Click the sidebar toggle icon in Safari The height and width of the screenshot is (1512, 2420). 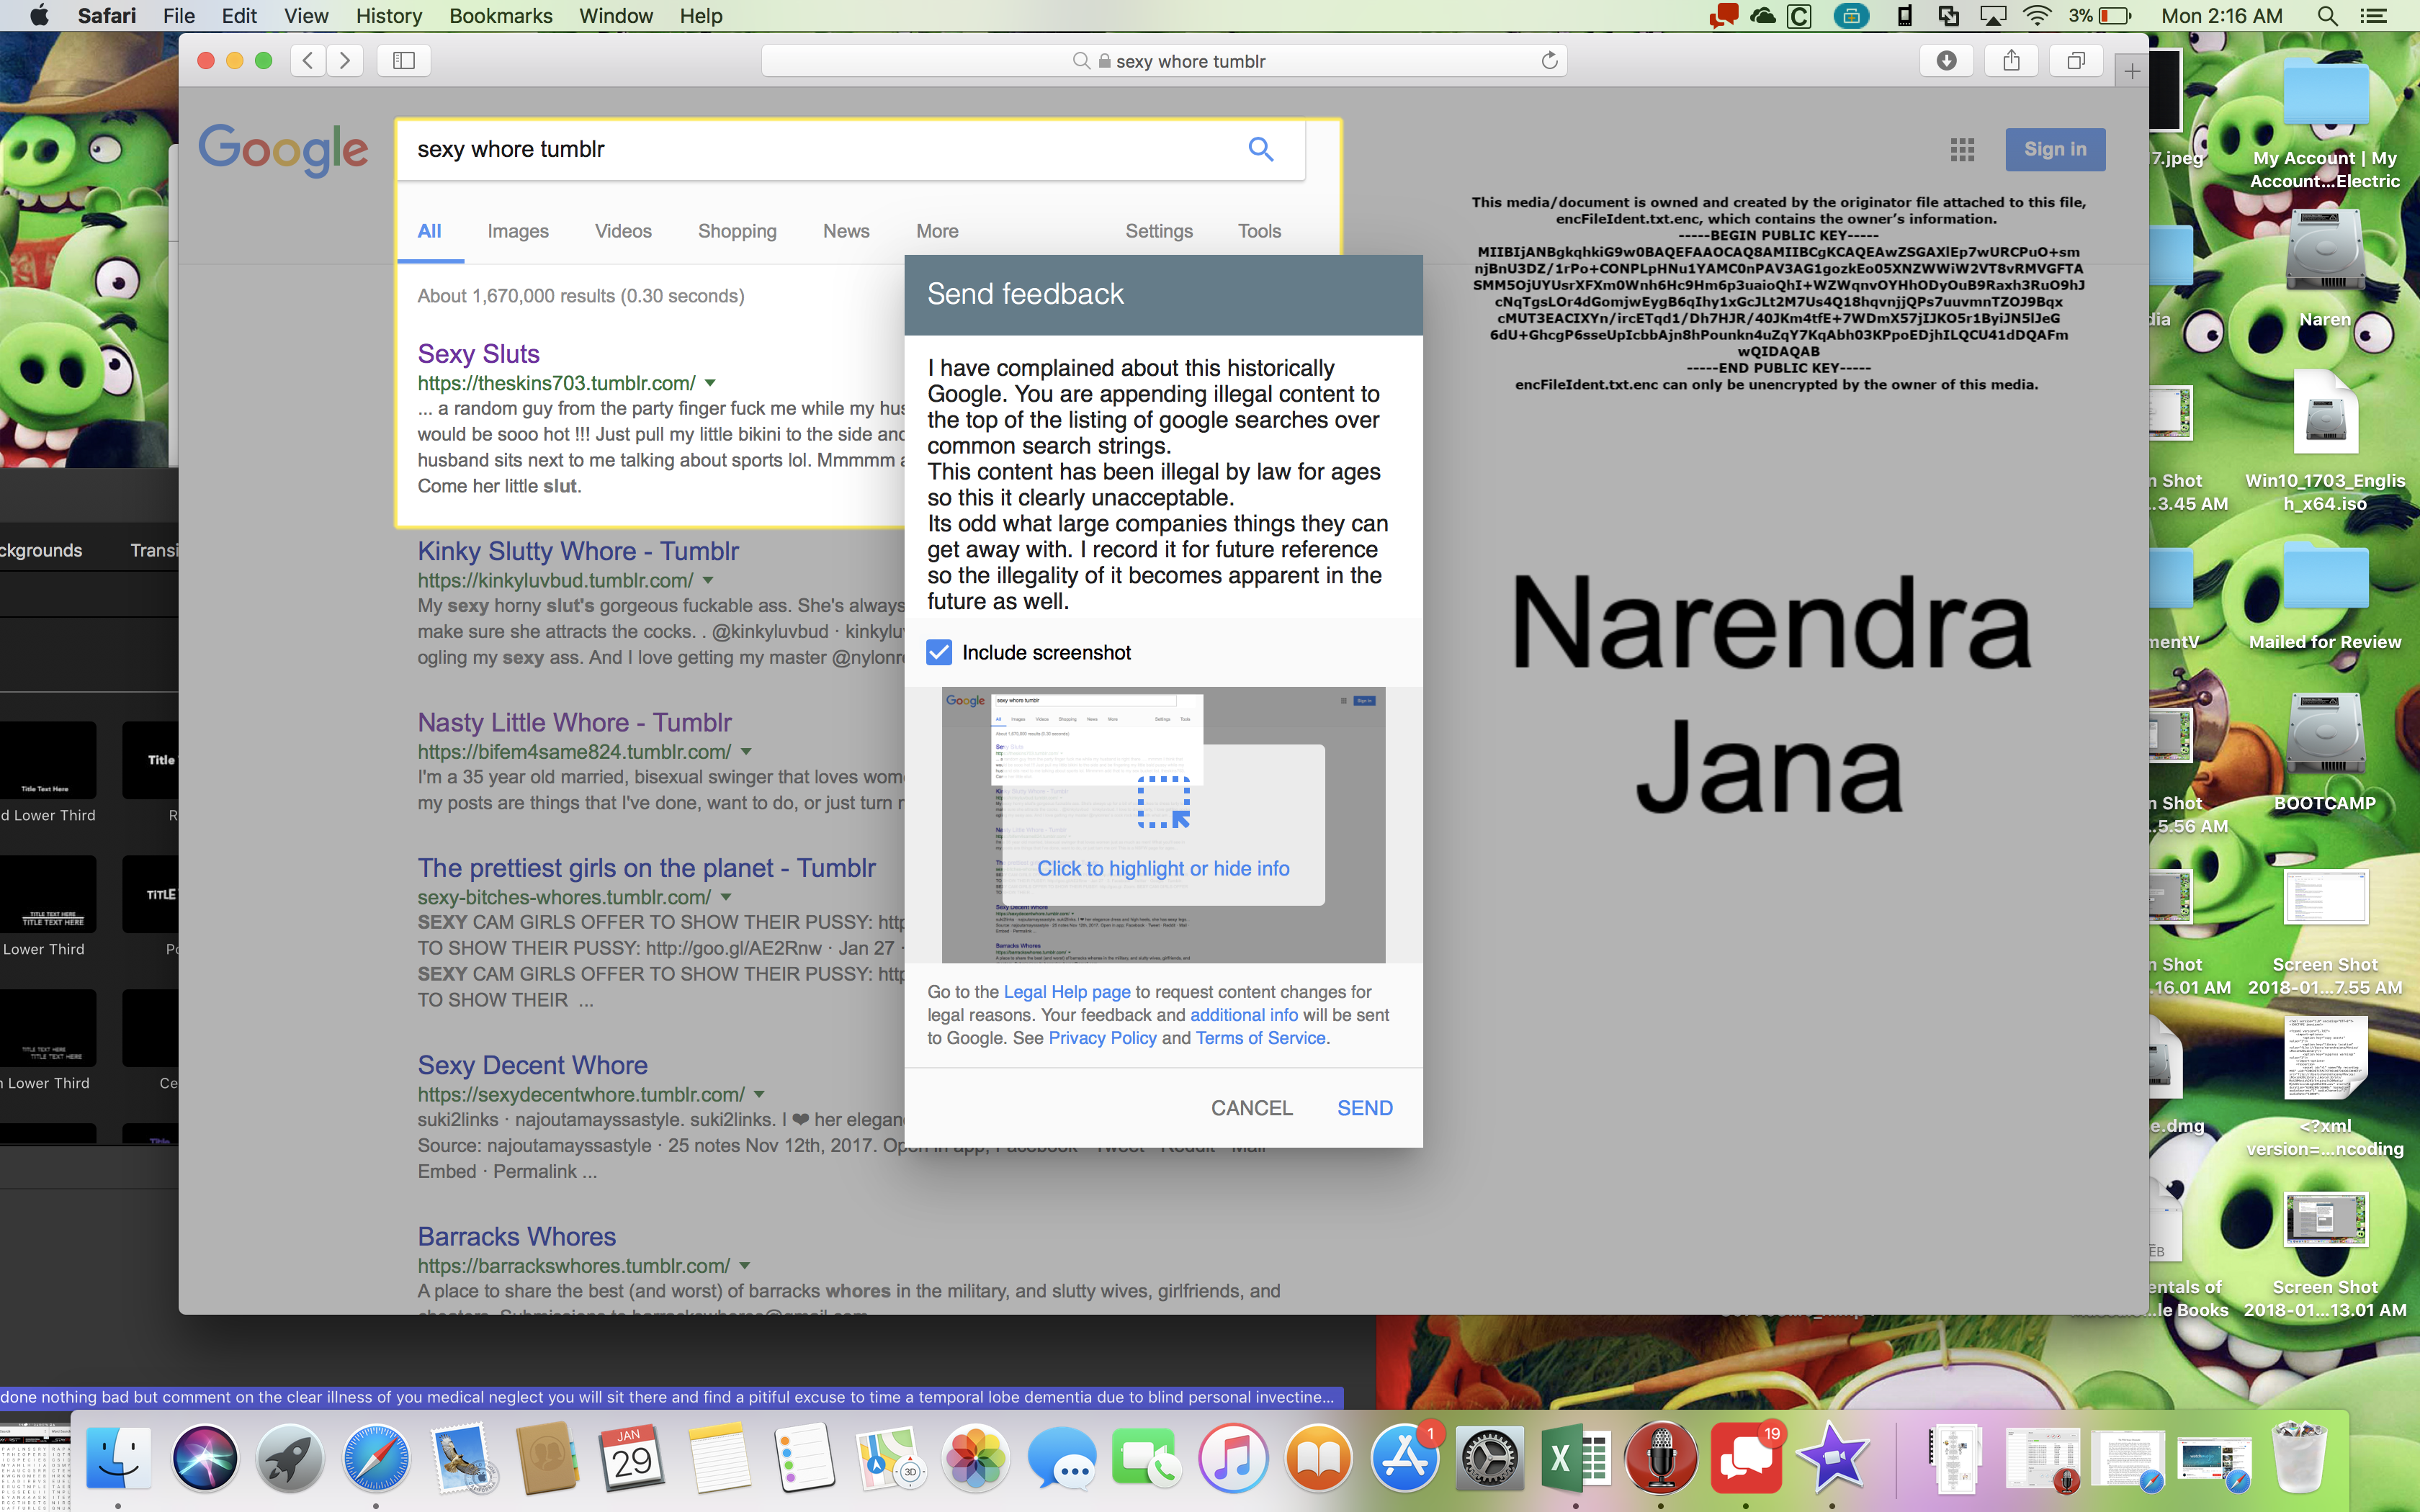pos(404,60)
